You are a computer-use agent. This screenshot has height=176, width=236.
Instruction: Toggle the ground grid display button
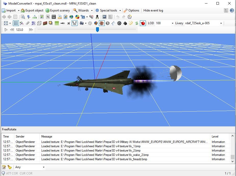[x=16, y=23]
